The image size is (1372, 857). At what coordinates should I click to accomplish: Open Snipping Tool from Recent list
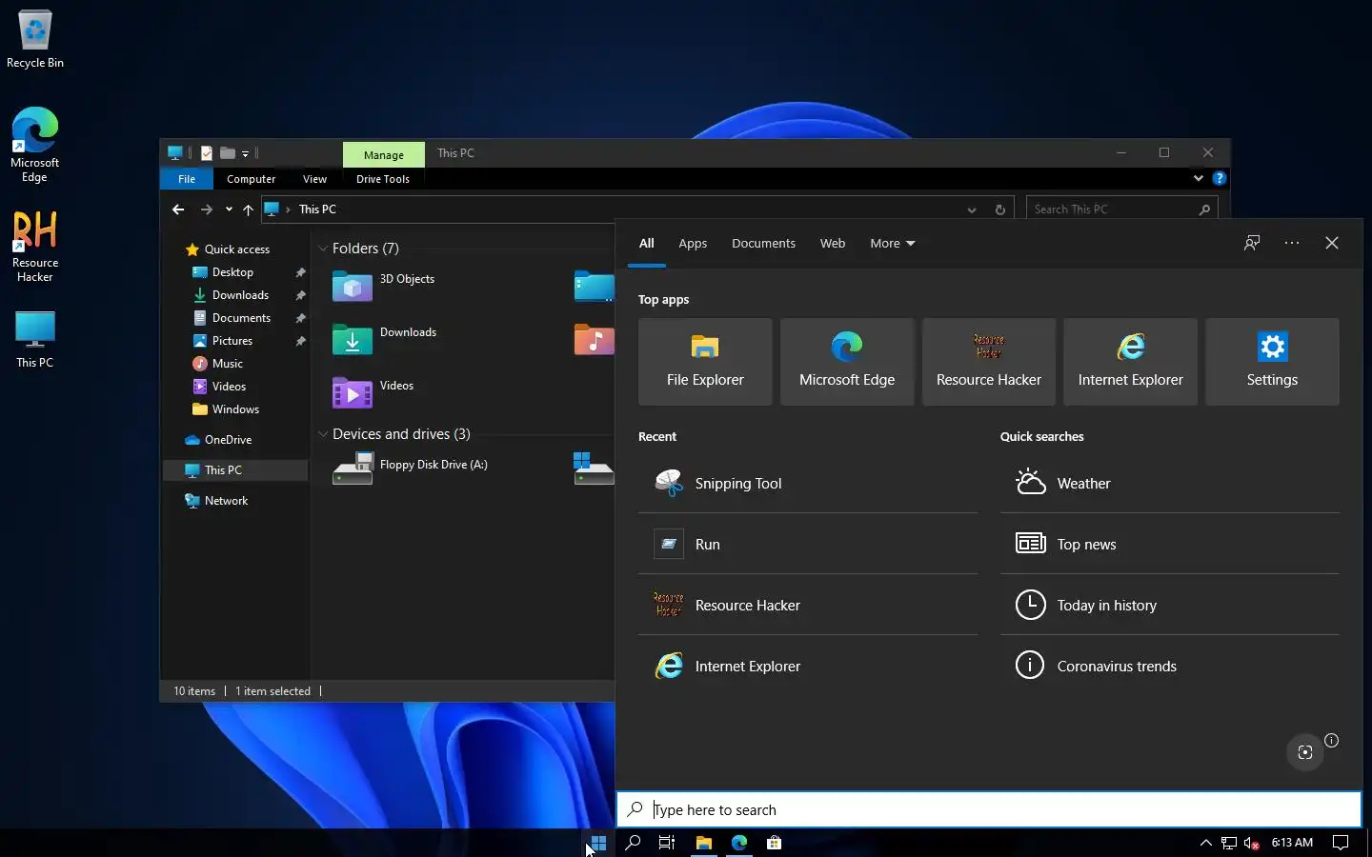point(808,483)
